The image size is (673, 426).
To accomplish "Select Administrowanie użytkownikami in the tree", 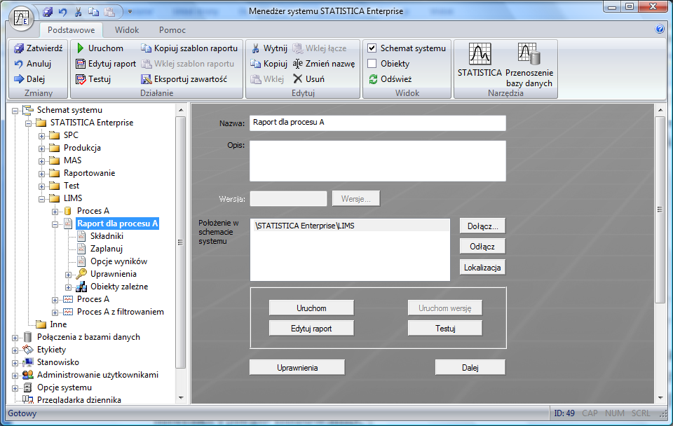I will [97, 375].
